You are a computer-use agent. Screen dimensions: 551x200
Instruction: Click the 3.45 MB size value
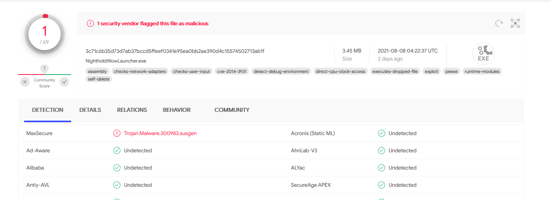[352, 51]
